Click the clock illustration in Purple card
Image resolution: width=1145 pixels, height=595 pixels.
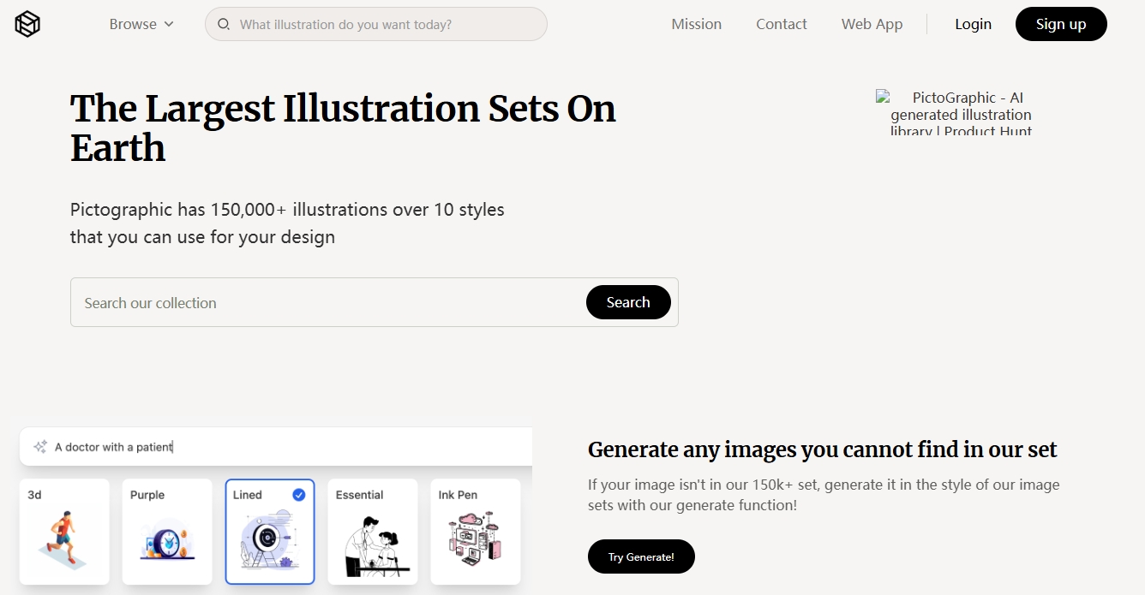pos(168,541)
